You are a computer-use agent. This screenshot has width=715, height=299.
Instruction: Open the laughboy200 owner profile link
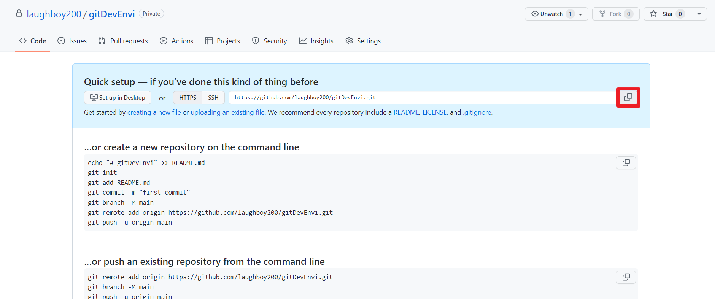click(x=54, y=14)
